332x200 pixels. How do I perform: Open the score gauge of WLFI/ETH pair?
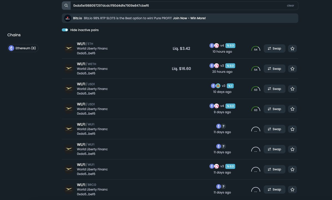(x=256, y=49)
